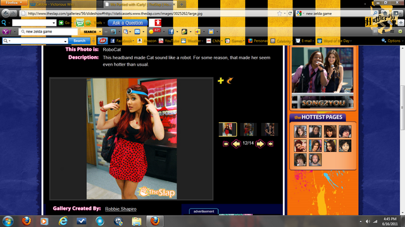Image resolution: width=405 pixels, height=227 pixels.
Task: Click the yellow plus icon beside photo
Action: (x=221, y=81)
